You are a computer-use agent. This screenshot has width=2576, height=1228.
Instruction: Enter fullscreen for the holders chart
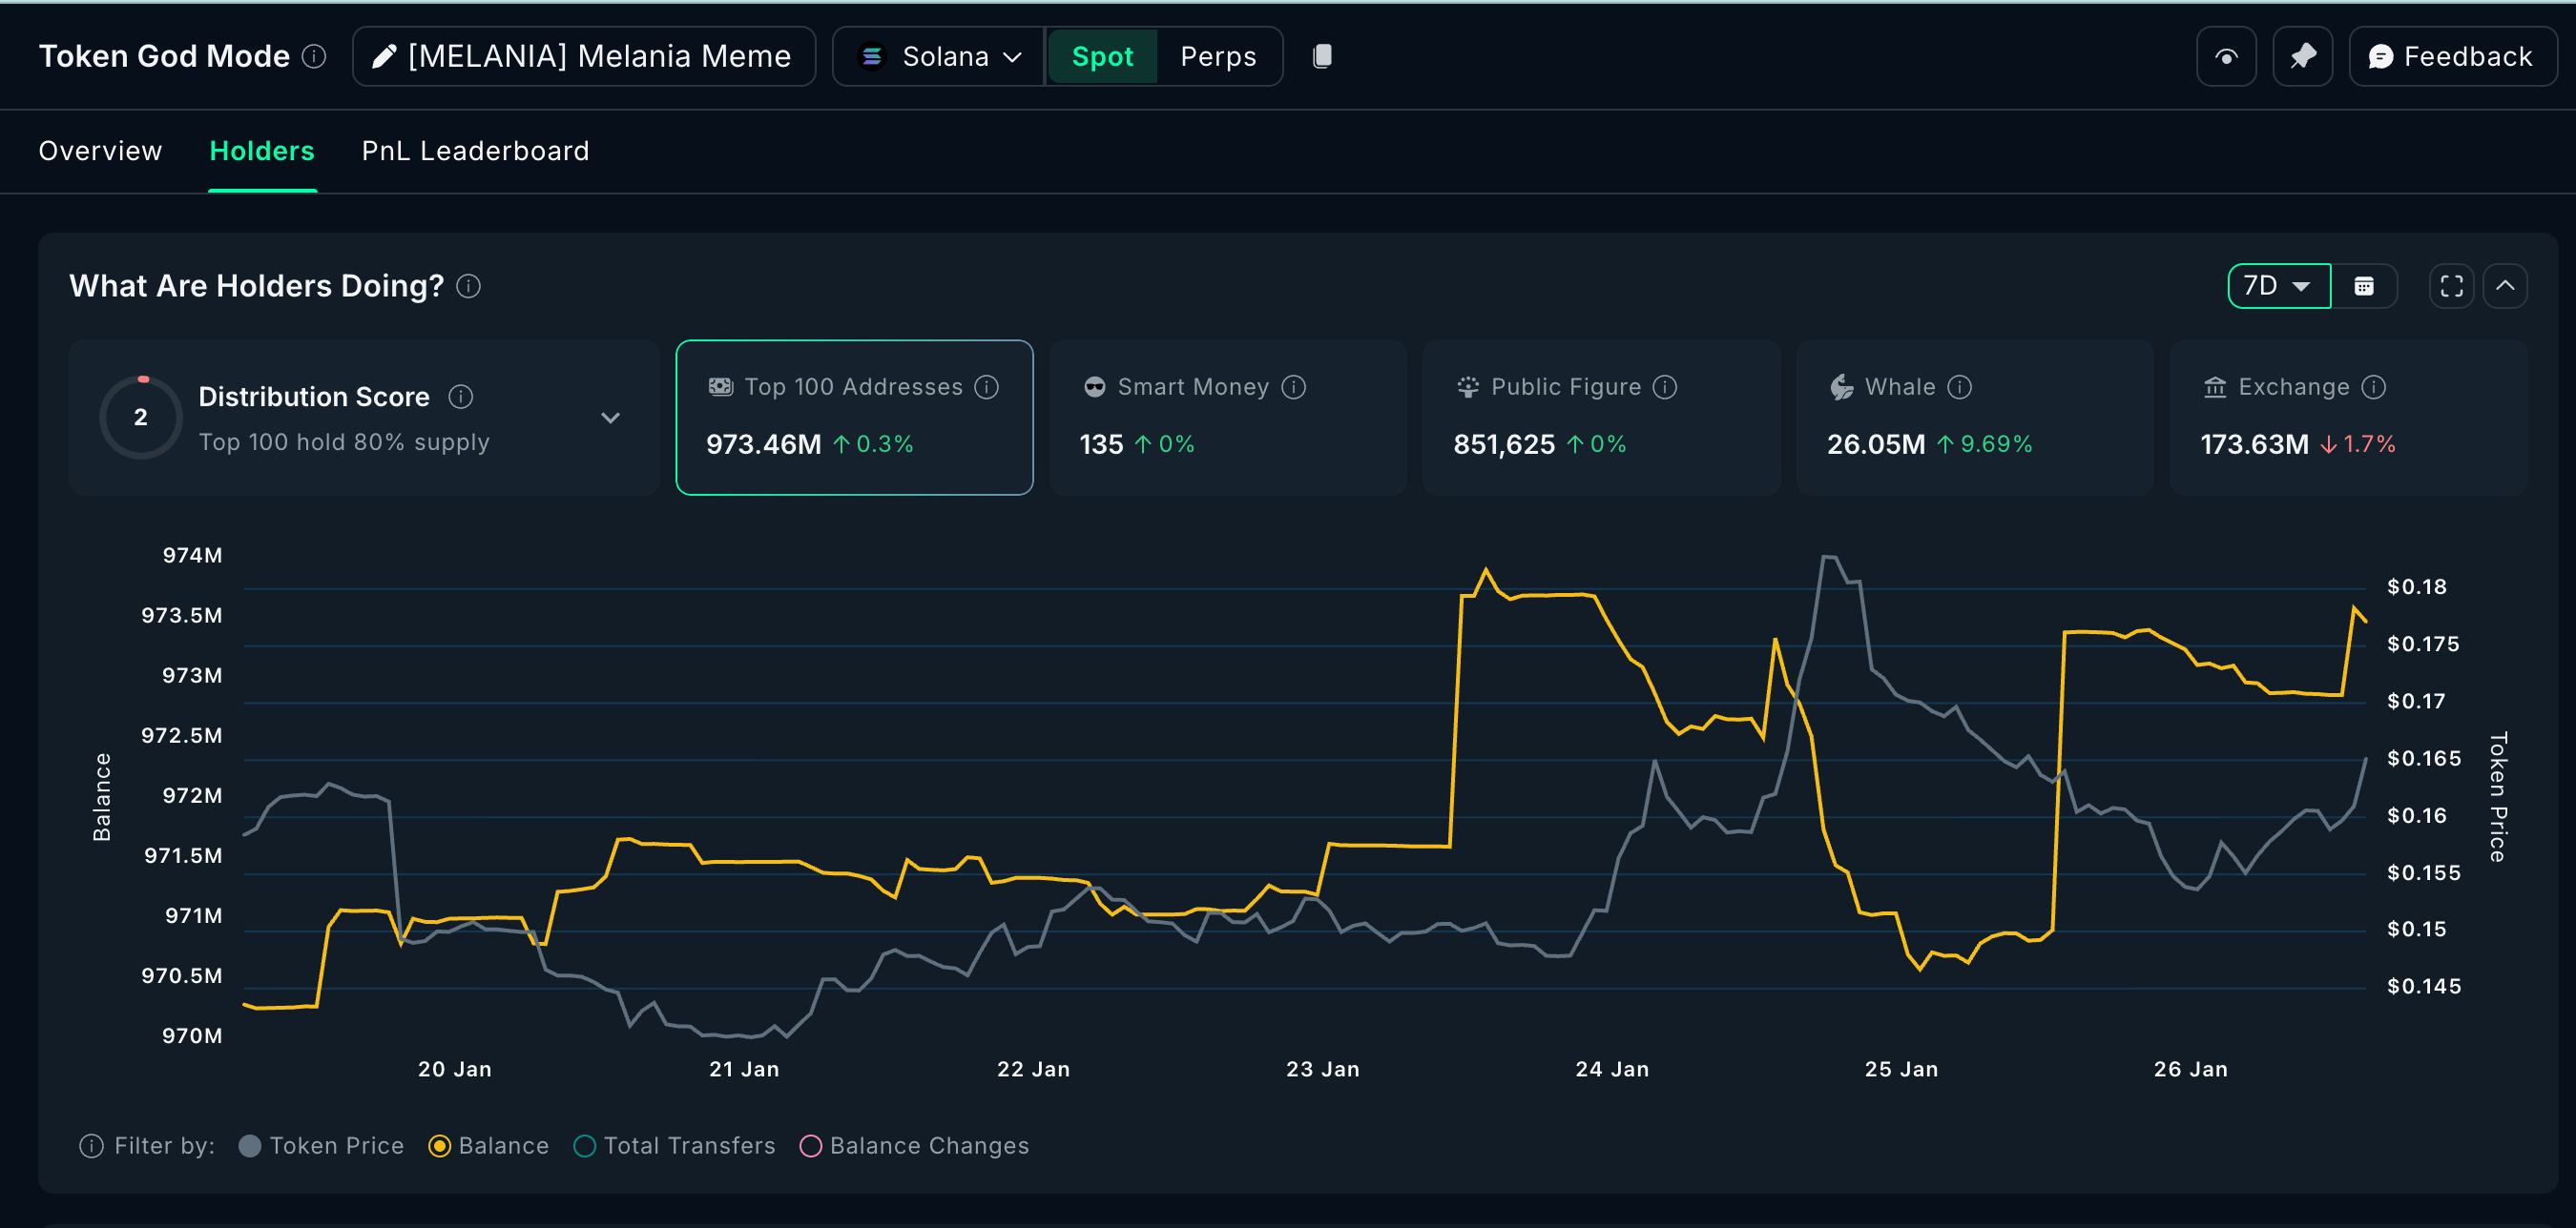pos(2451,287)
